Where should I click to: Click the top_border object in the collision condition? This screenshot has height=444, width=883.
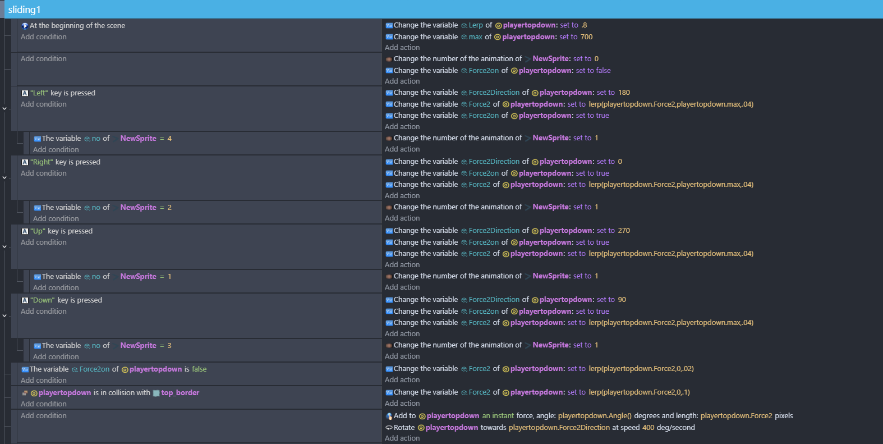180,393
